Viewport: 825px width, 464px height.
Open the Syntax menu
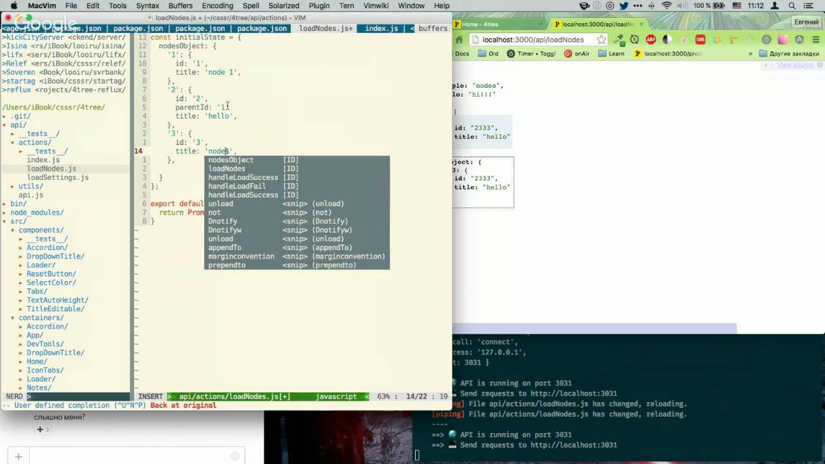148,6
